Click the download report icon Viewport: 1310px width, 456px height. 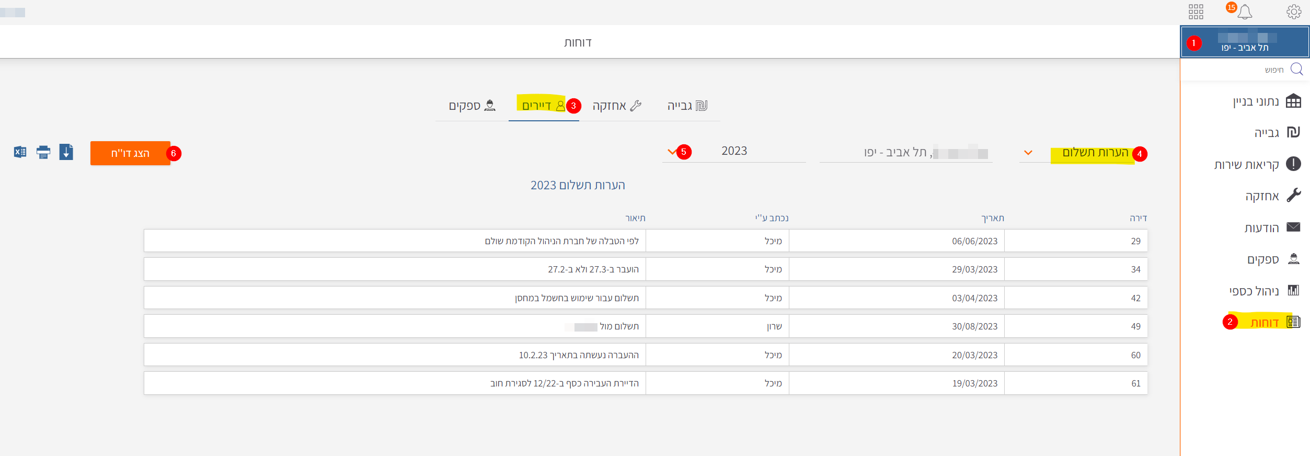point(66,152)
